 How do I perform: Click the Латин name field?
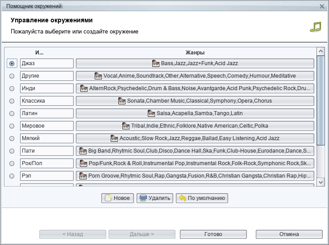tap(47, 113)
